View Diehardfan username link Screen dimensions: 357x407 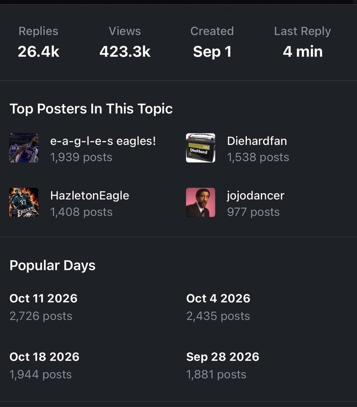coord(257,141)
